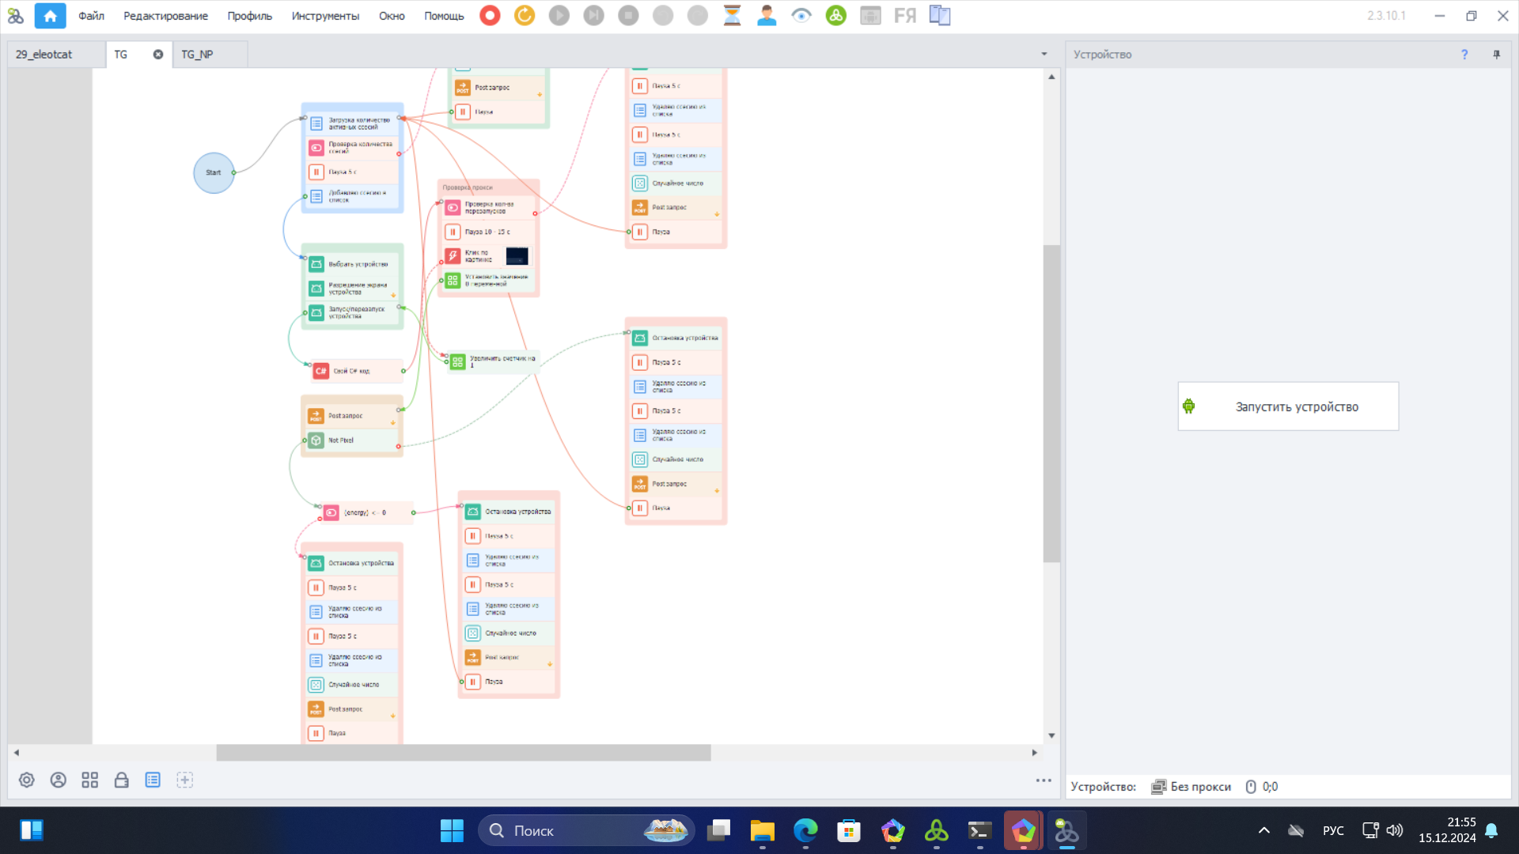Open the Редактирование menu
This screenshot has height=854, width=1519.
point(165,16)
